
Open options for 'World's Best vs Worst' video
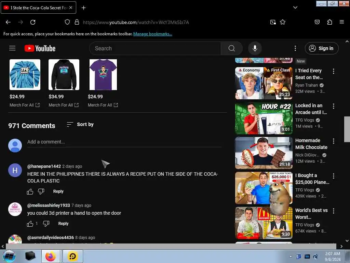click(334, 211)
